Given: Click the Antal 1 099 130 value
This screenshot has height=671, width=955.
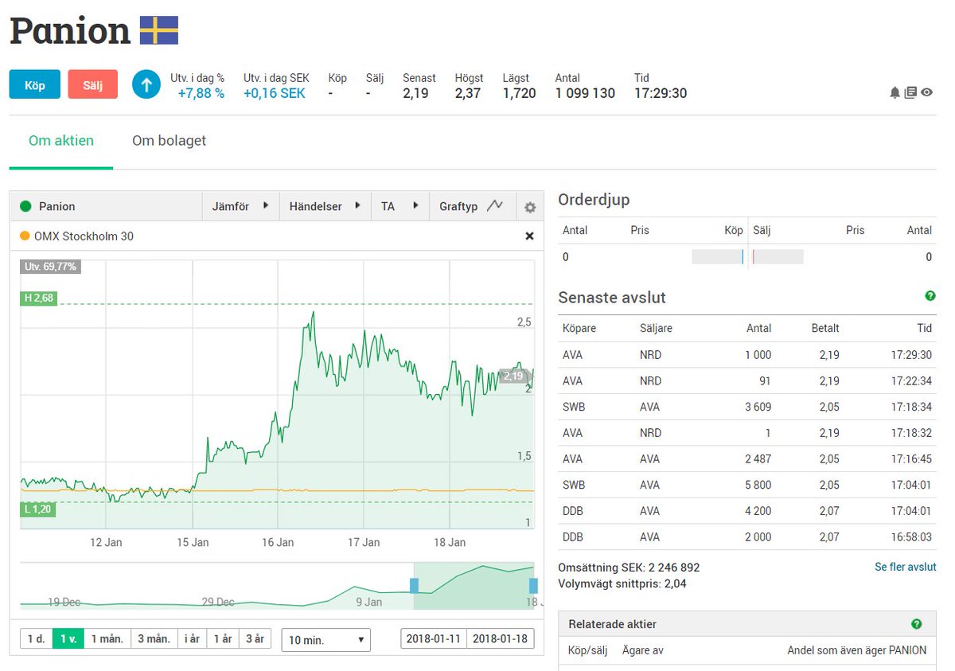Looking at the screenshot, I should [585, 94].
